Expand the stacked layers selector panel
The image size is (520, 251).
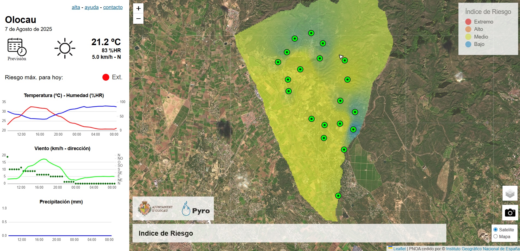510,193
